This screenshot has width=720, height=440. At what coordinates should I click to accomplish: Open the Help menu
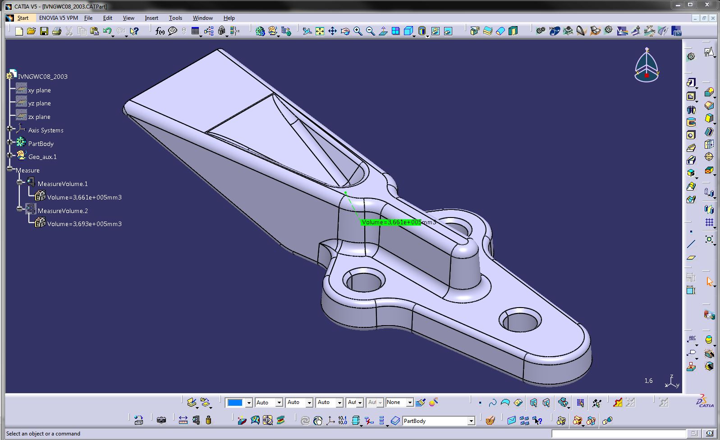229,18
